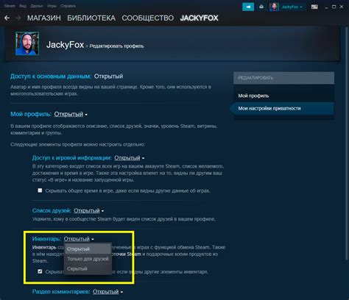Click the Доступ к основным данным heading
The image size is (349, 300).
[51, 76]
